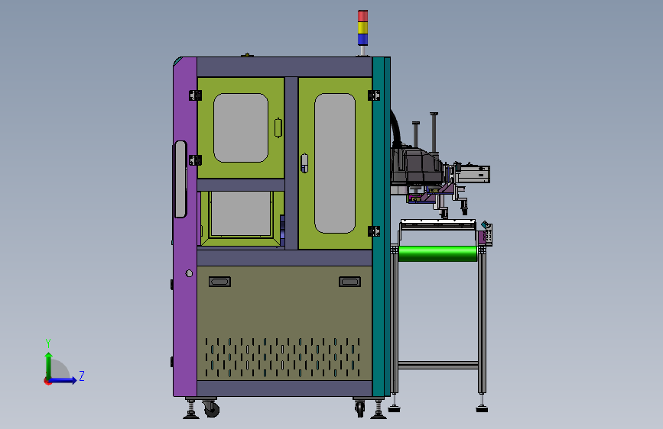Click the 'Y' axis label
663x429 pixels.
[48, 343]
